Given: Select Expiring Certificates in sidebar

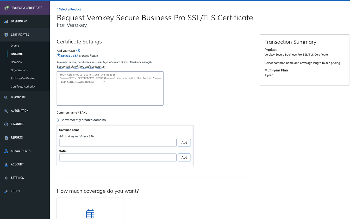Looking at the screenshot, I should click(x=23, y=78).
